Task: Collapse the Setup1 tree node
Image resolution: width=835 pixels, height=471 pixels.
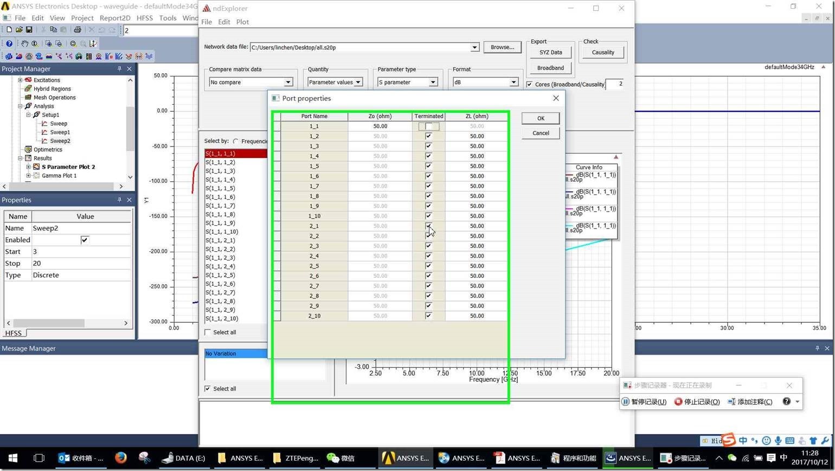Action: coord(28,114)
